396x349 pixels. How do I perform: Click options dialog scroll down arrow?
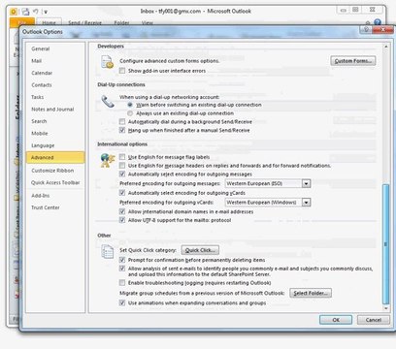pyautogui.click(x=385, y=308)
